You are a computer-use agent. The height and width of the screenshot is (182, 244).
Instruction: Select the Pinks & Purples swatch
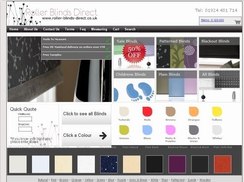(x=170, y=130)
